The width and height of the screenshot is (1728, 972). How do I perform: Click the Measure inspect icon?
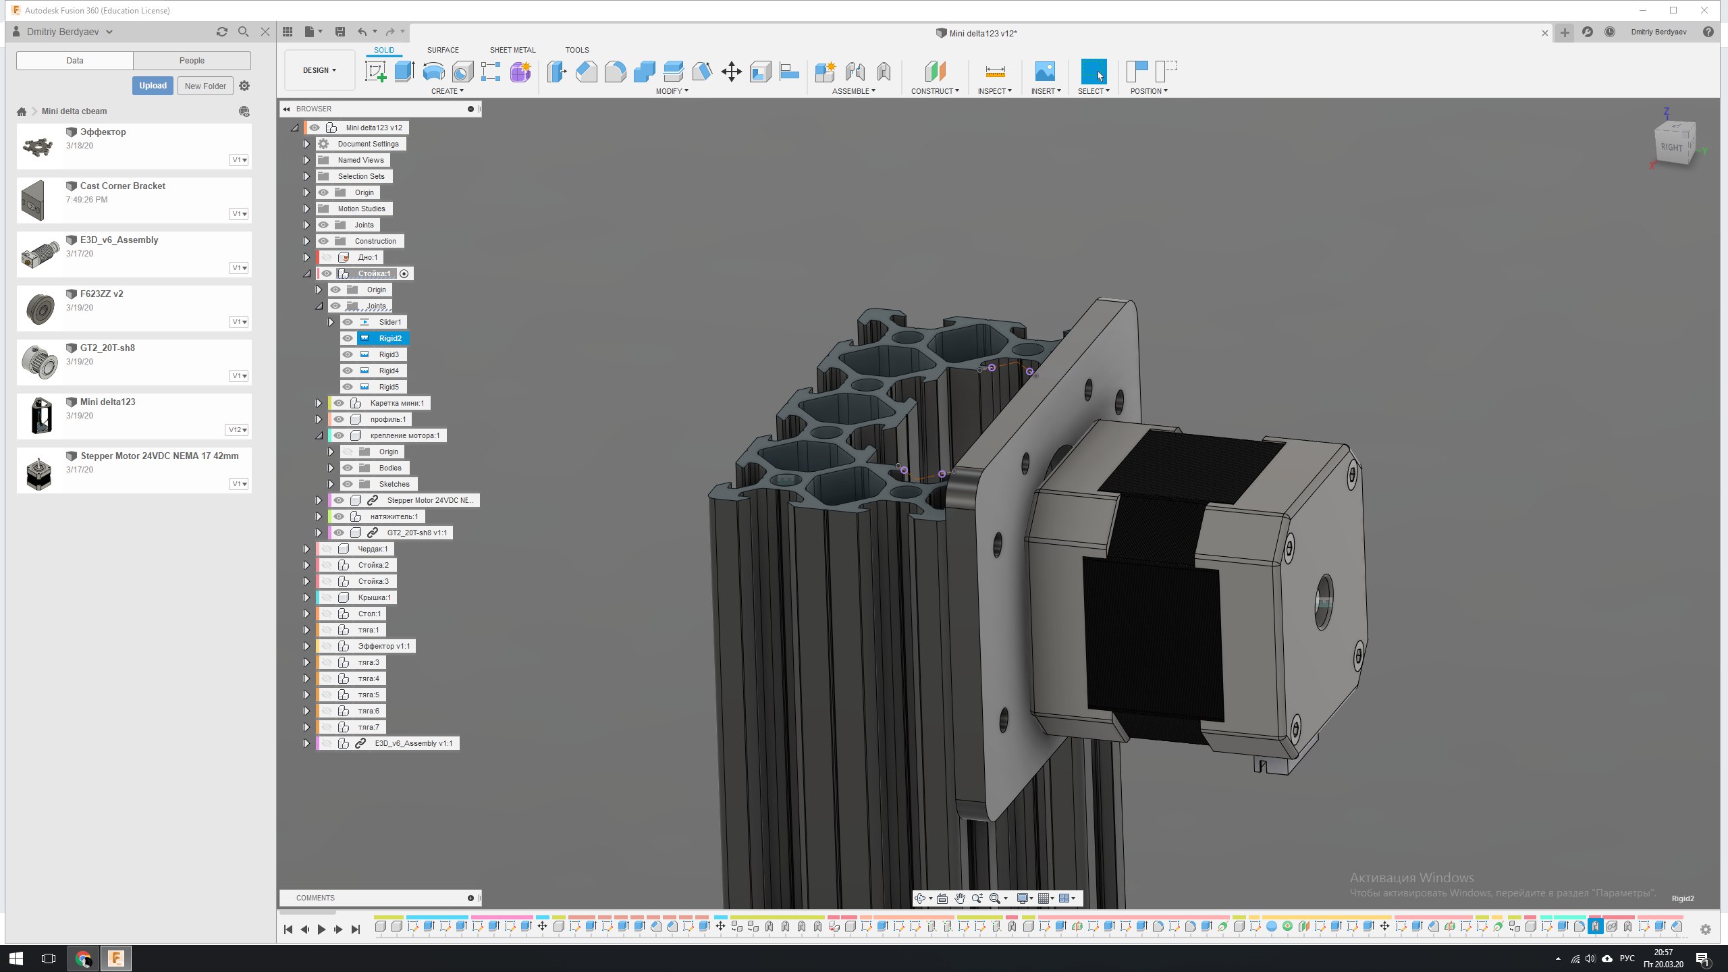tap(995, 72)
